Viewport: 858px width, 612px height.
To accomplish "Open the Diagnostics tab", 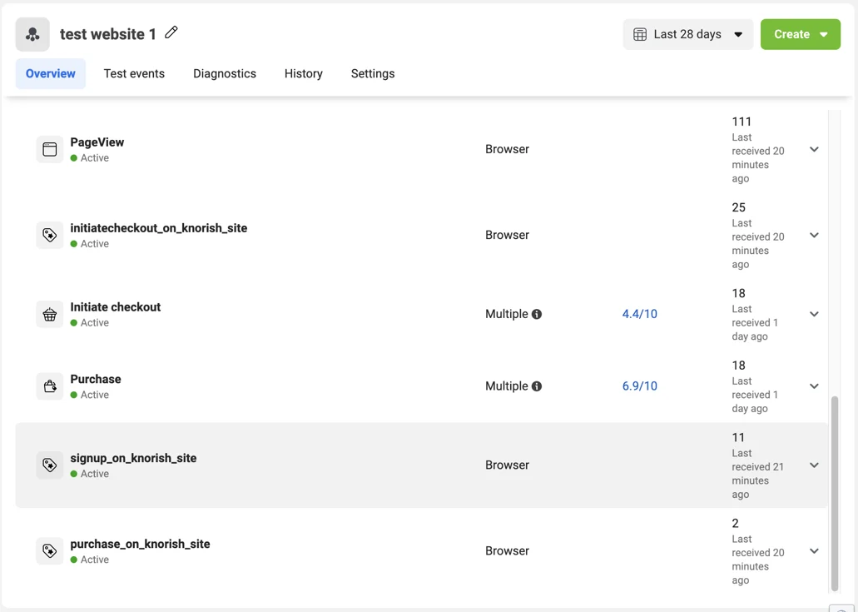I will tap(225, 74).
